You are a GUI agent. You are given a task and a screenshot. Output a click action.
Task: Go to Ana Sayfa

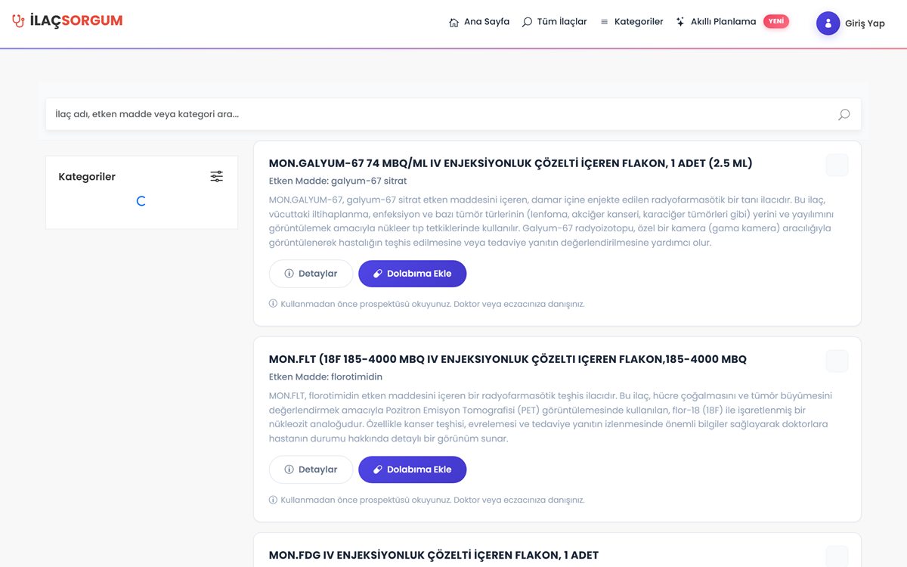(x=479, y=23)
